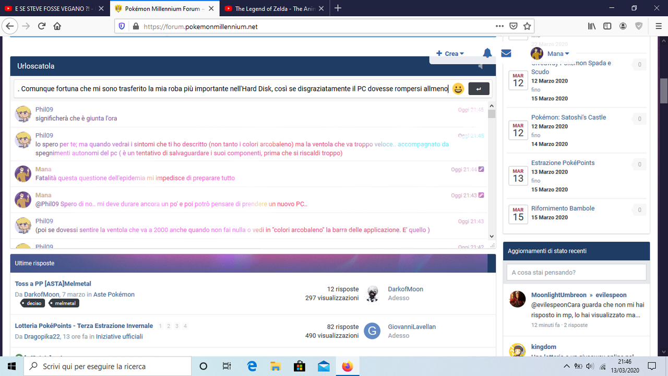
Task: Click the 'A cosa stai pensando?' status field
Action: point(576,272)
